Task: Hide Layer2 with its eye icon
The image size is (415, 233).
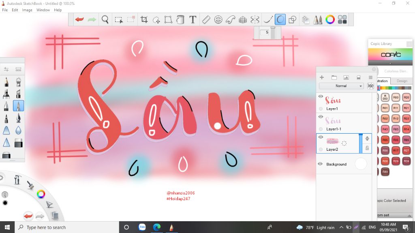Action: [x=321, y=137]
